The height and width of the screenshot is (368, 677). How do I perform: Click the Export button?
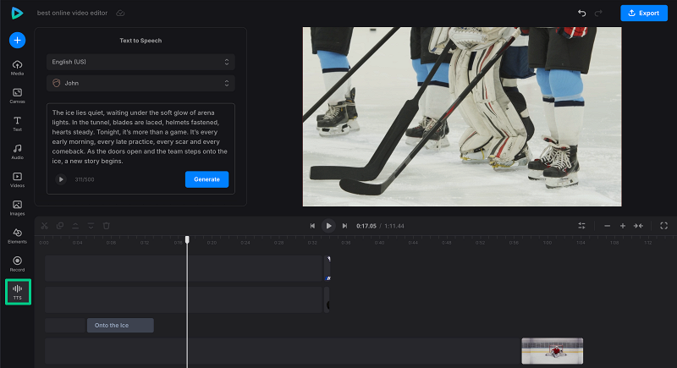(x=644, y=13)
